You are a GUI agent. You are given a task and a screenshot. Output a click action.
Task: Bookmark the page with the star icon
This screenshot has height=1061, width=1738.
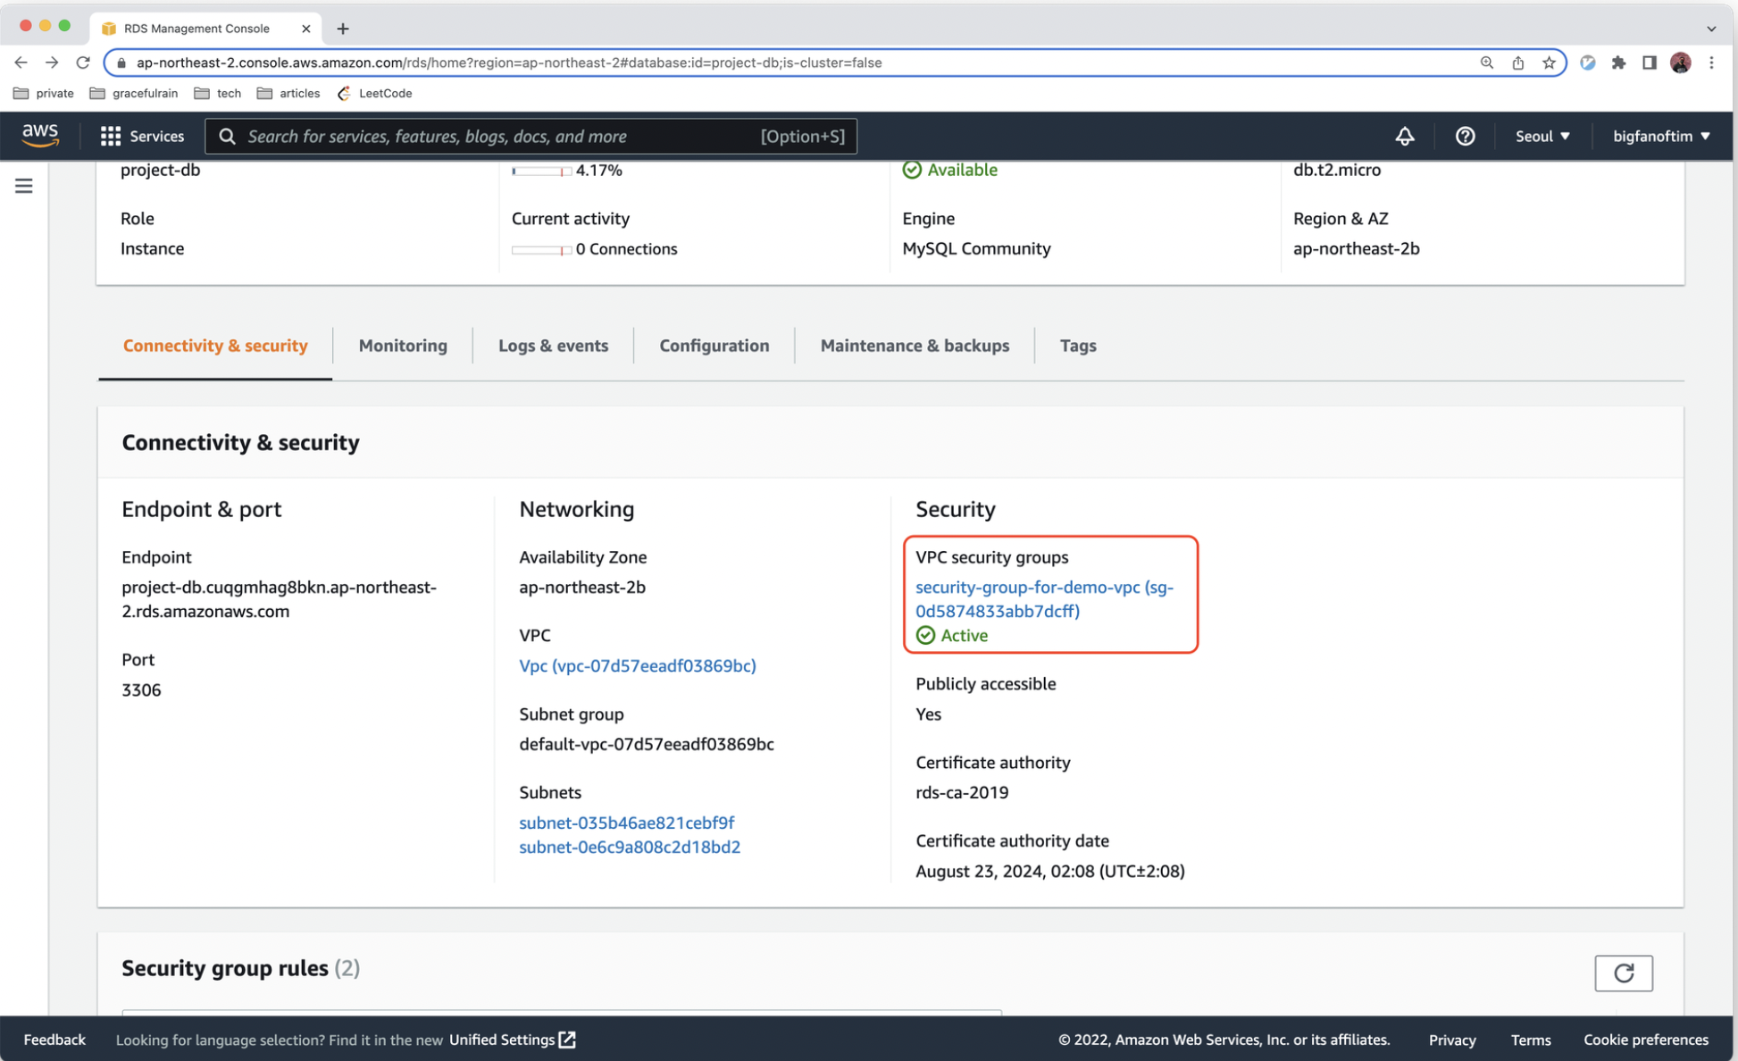tap(1549, 63)
